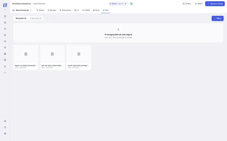Click the app logo in the sidebar

pyautogui.click(x=5, y=5)
